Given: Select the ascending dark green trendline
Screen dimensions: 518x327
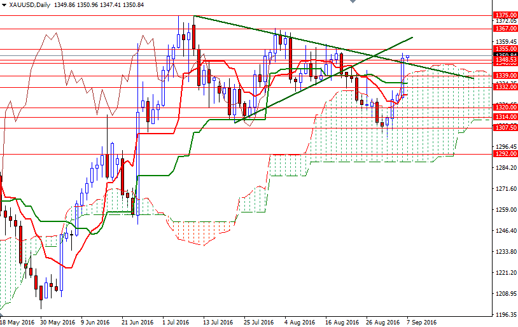Looking at the screenshot, I should [x=324, y=80].
